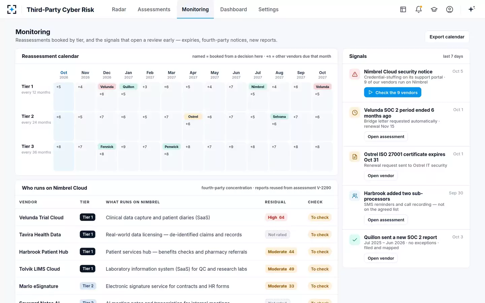Open Marlo eSignature vendor row
Image resolution: width=485 pixels, height=303 pixels.
176,286
